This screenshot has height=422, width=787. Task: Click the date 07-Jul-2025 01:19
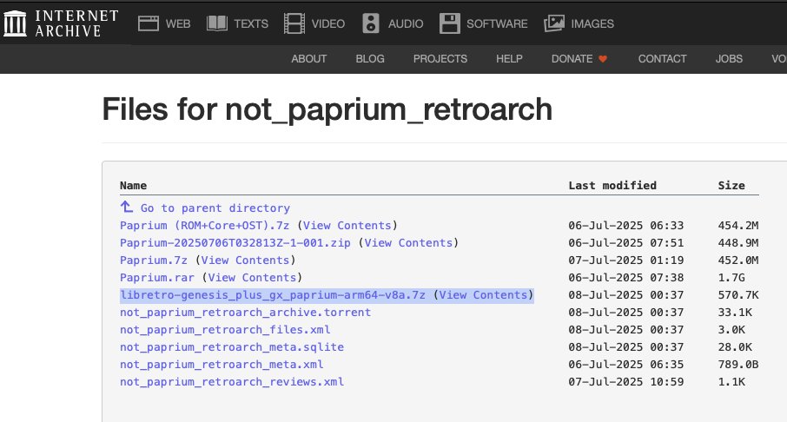[626, 260]
